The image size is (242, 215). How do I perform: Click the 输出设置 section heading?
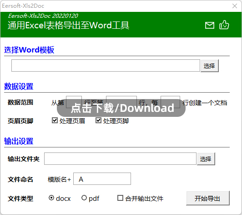[x=19, y=141]
